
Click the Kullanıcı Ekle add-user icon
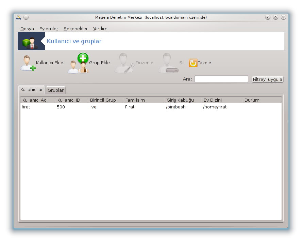point(28,63)
